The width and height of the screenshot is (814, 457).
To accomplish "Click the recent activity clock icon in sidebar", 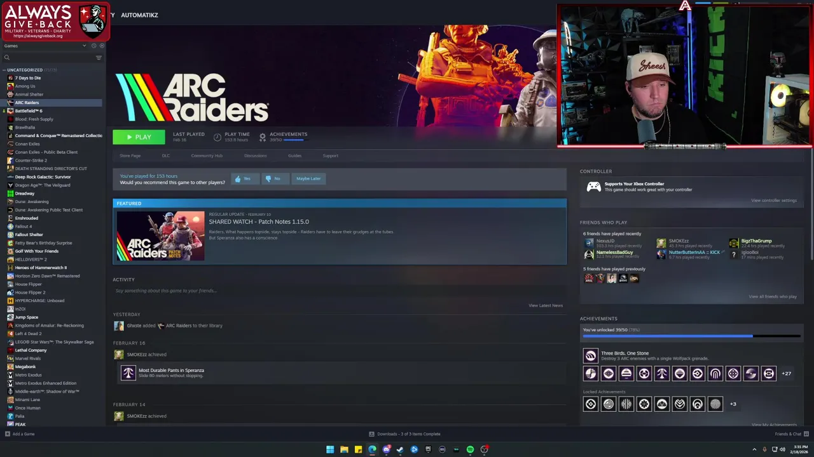I will (93, 46).
